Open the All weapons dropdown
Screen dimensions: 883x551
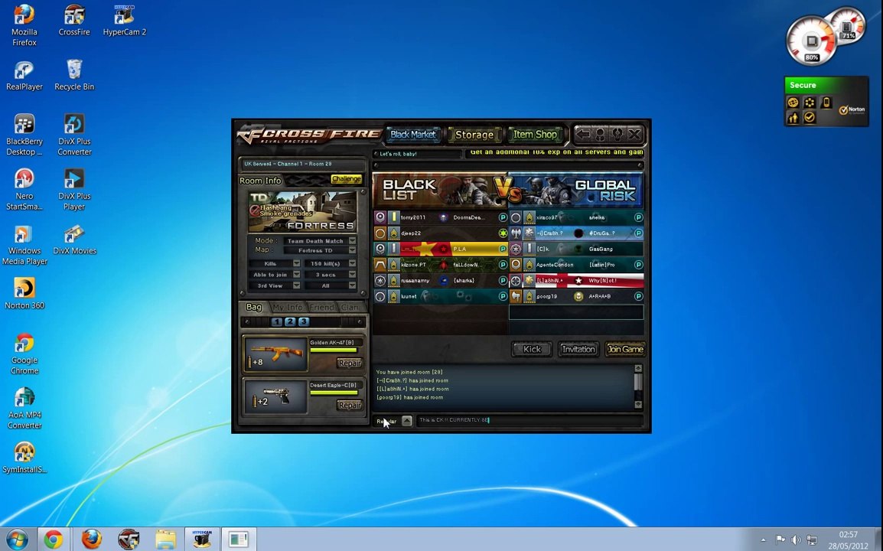click(x=352, y=285)
